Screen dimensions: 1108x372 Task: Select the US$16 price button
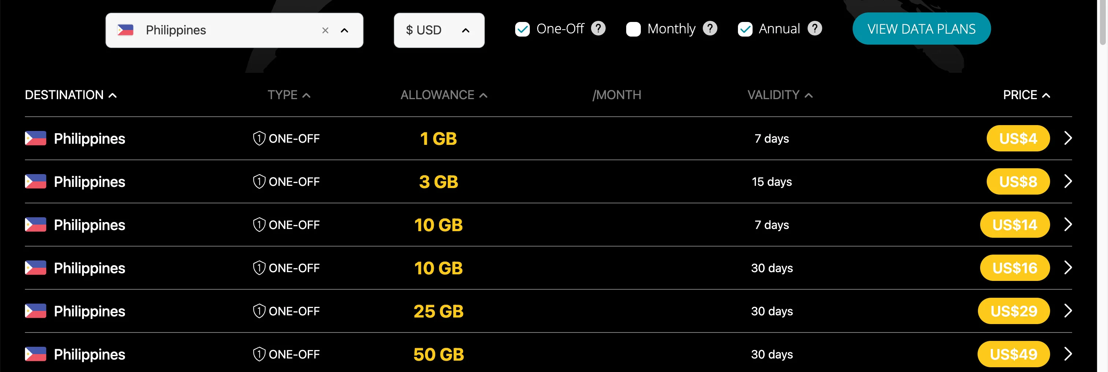click(1015, 268)
